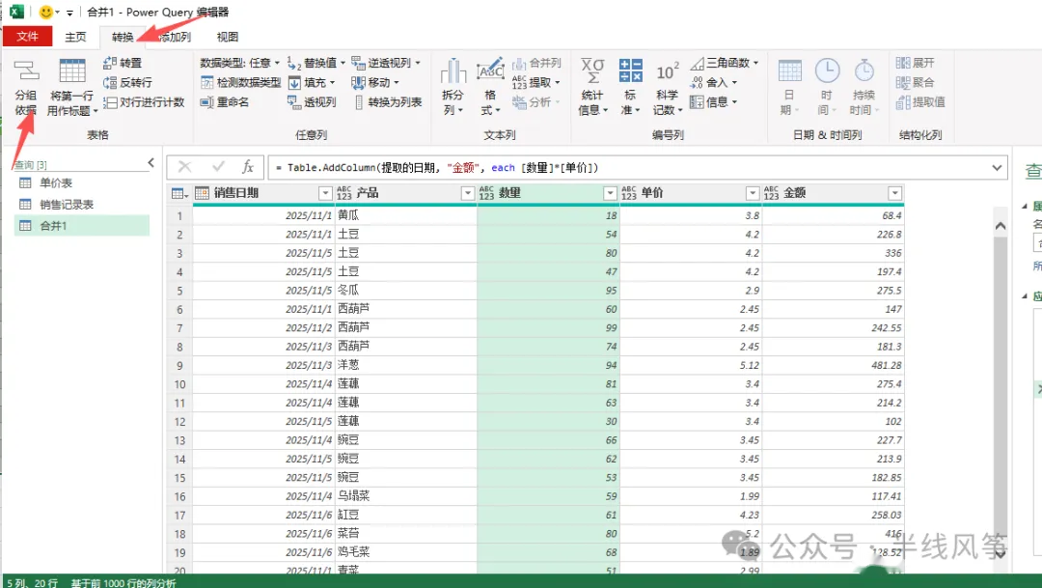Click the fx formula function icon
Viewport: 1042px width, 588px height.
248,167
